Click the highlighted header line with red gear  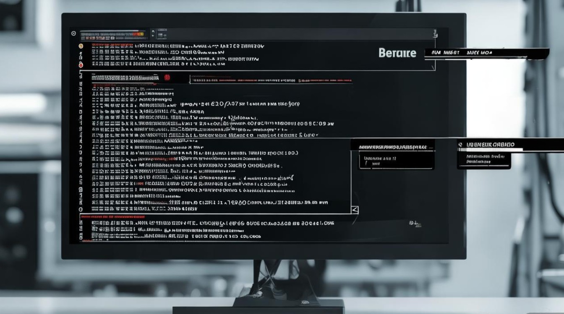point(126,77)
